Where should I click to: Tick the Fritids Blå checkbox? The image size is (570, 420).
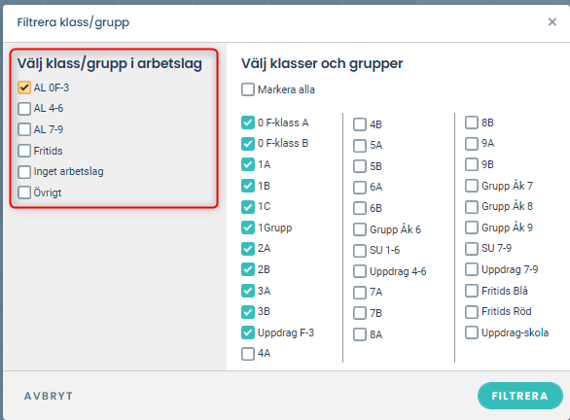[x=472, y=291]
